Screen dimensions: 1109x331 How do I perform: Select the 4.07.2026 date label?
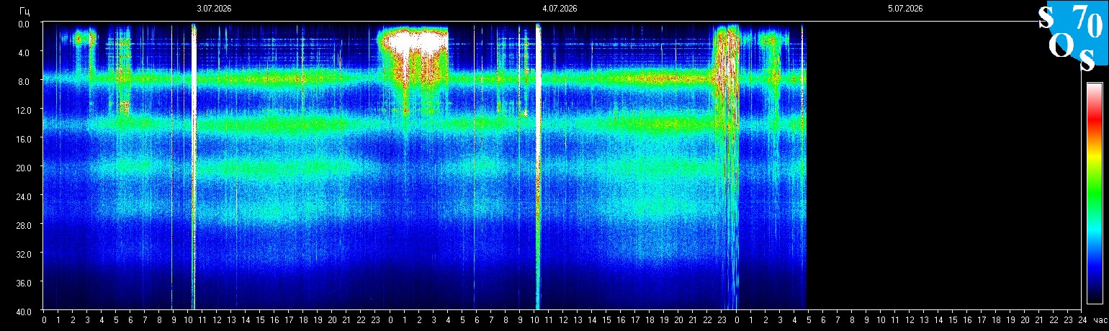pyautogui.click(x=560, y=9)
